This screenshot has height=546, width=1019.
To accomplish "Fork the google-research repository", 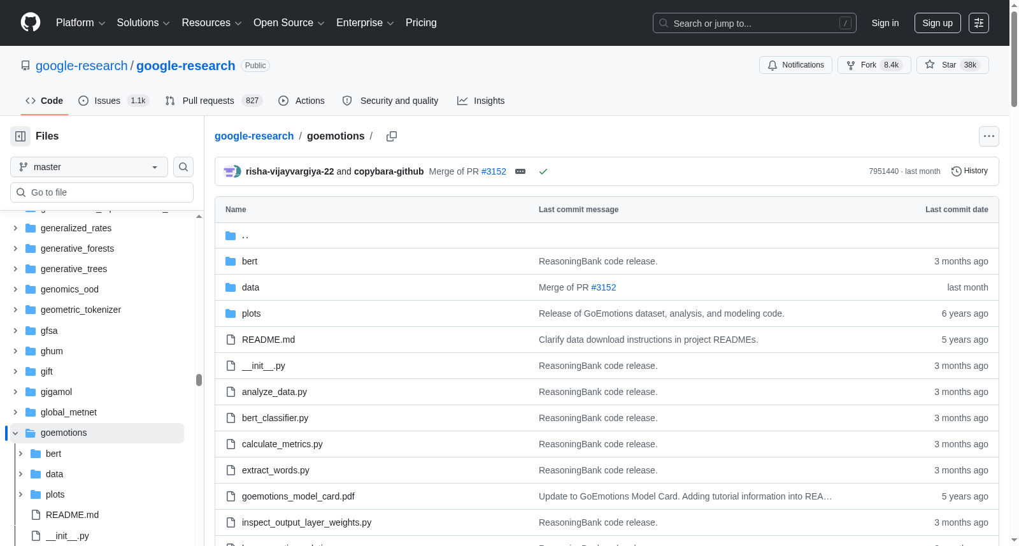I will [874, 65].
